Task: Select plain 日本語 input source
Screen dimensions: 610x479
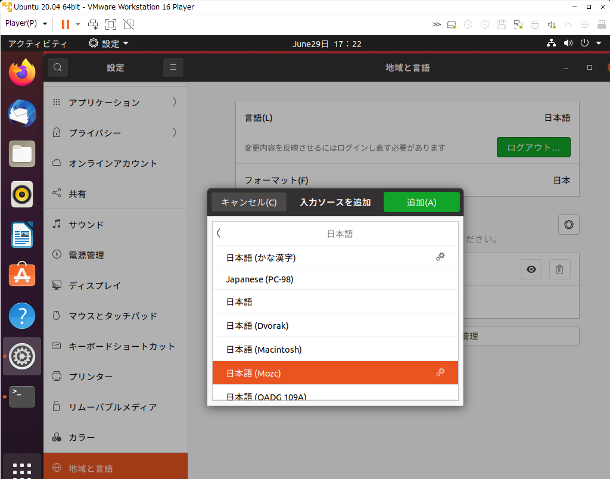Action: (x=335, y=301)
